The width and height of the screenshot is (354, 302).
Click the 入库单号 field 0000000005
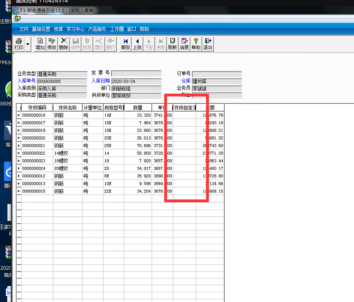pos(62,81)
